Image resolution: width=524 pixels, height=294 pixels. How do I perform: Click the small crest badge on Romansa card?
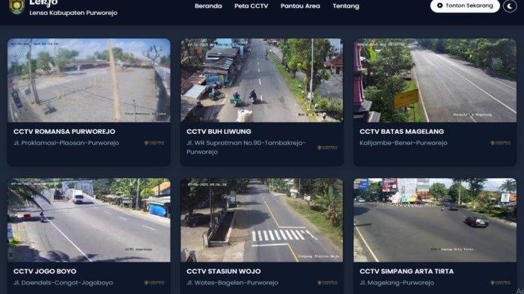[154, 143]
